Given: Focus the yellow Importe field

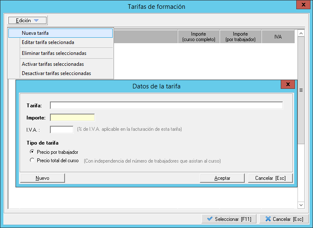Looking at the screenshot, I should 72,118.
